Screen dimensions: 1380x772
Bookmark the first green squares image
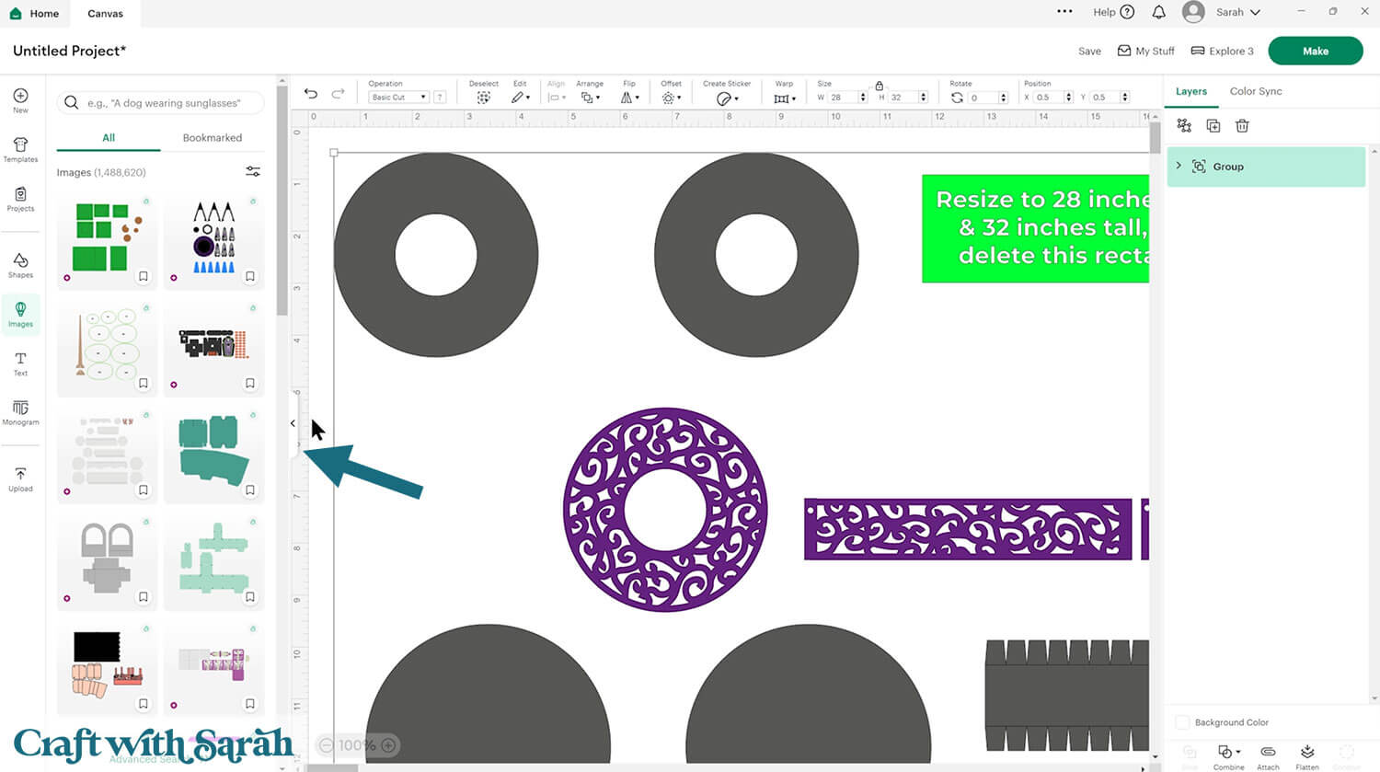[144, 276]
